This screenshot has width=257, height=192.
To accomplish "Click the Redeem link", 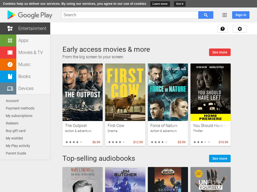I will pos(12,123).
